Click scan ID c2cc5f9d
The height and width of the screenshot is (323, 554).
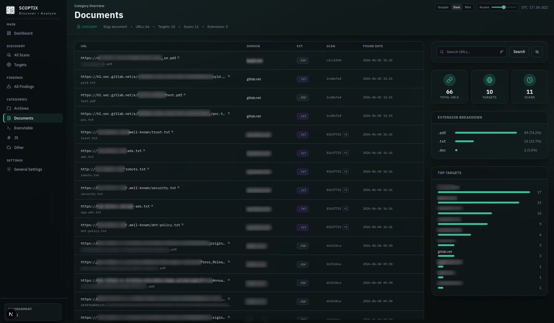click(334, 60)
